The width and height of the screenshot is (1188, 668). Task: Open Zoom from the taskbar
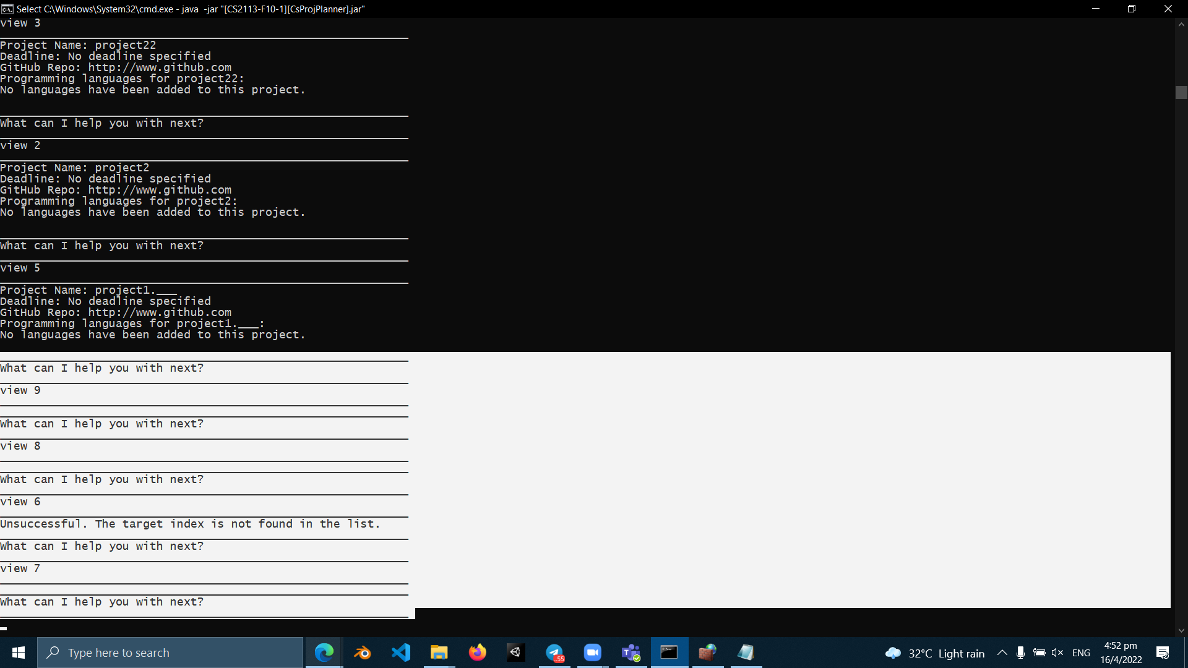click(x=593, y=653)
